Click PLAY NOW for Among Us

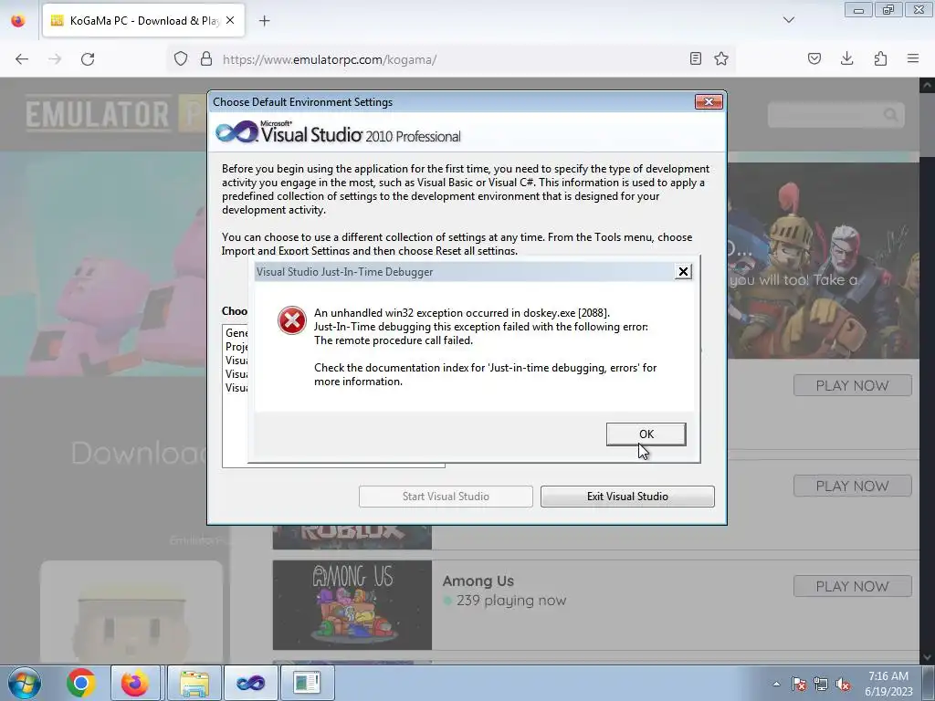tap(852, 586)
